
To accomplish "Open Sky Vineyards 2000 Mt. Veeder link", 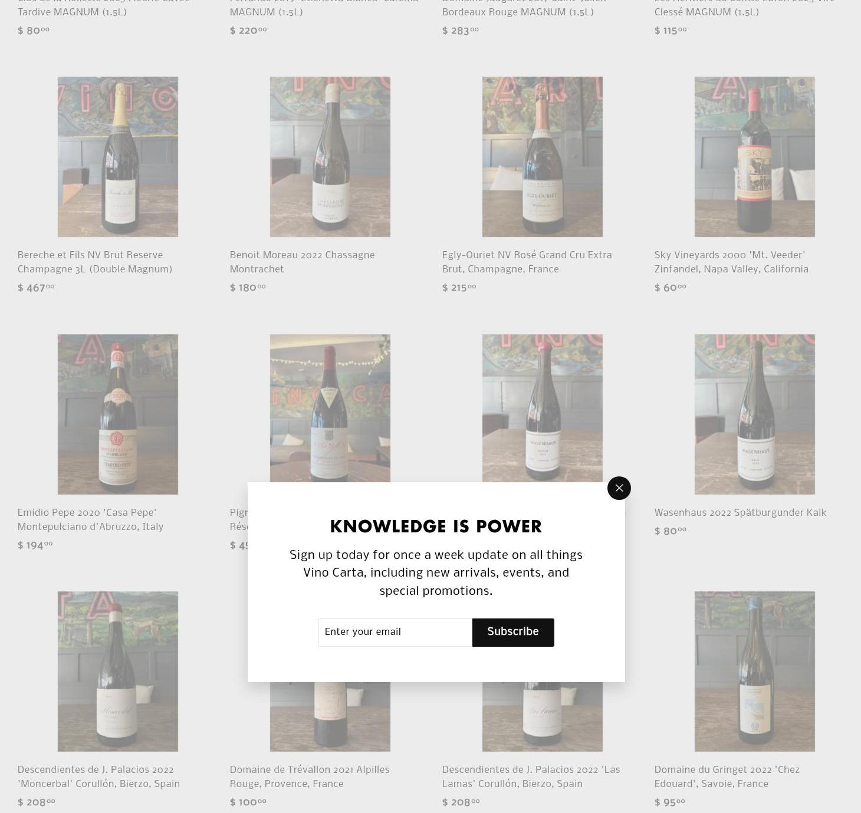I will pos(731,262).
